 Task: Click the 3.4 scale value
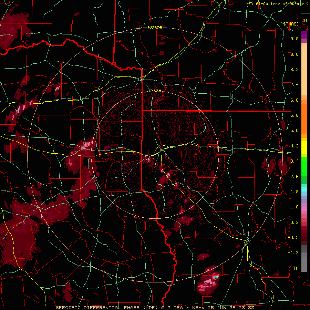pyautogui.click(x=294, y=161)
